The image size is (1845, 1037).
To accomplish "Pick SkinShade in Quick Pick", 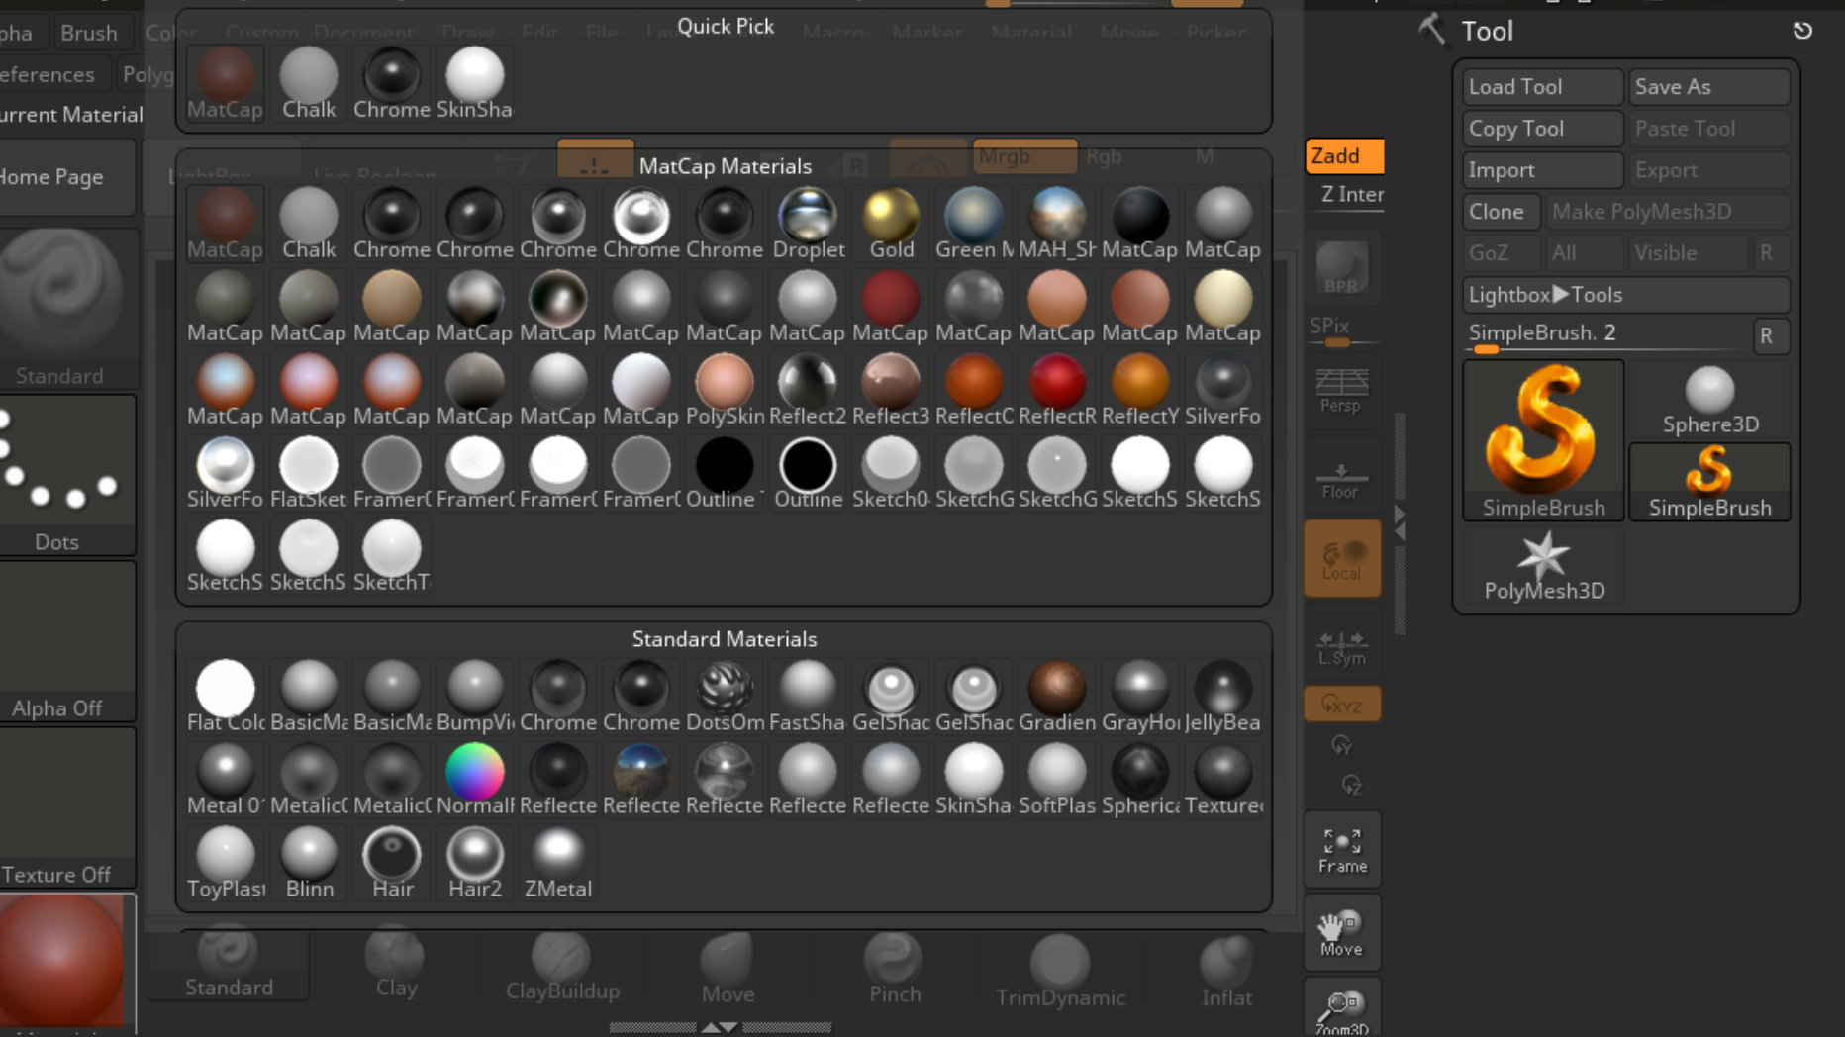I will [x=475, y=83].
